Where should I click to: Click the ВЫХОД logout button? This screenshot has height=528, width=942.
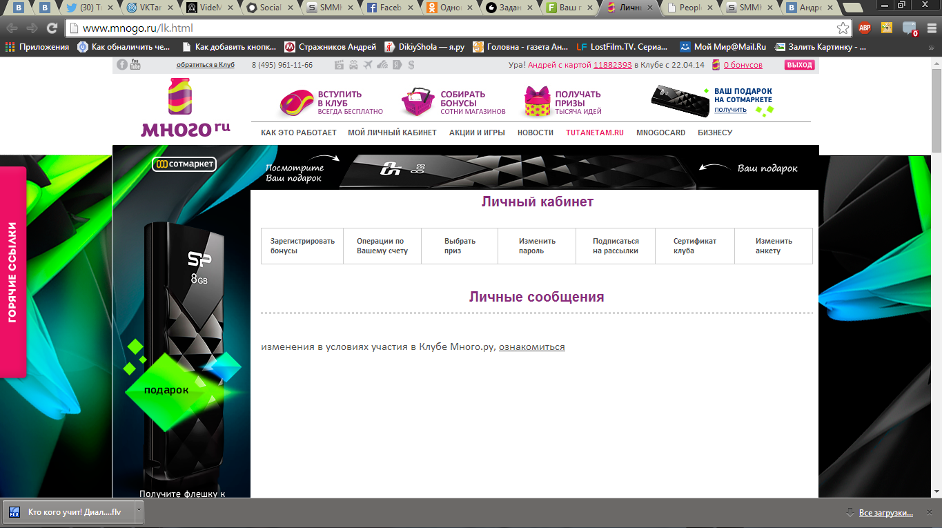[800, 65]
